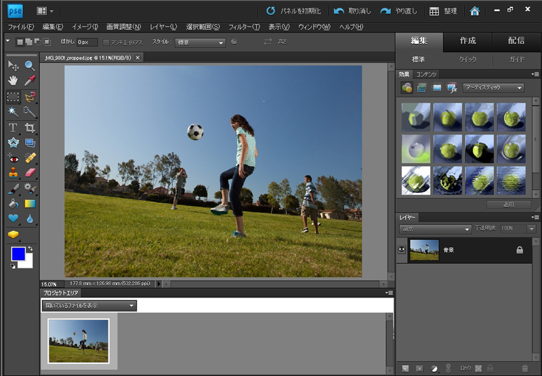
Task: Open the スタイル dropdown in options bar
Action: (x=199, y=43)
